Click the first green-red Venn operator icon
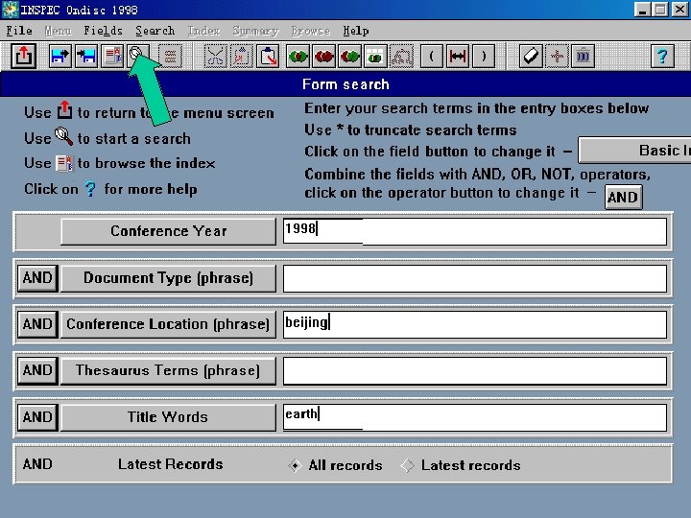 298,56
